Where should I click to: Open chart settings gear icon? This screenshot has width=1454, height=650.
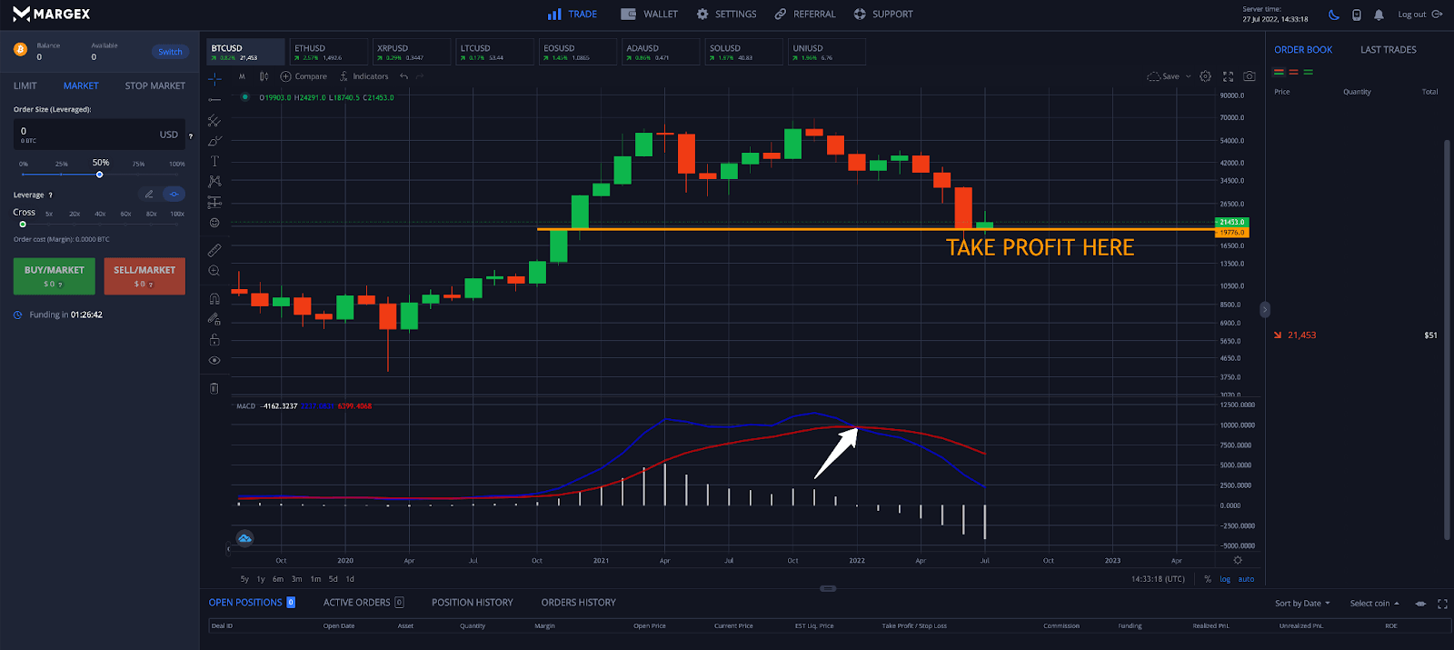pyautogui.click(x=1205, y=76)
